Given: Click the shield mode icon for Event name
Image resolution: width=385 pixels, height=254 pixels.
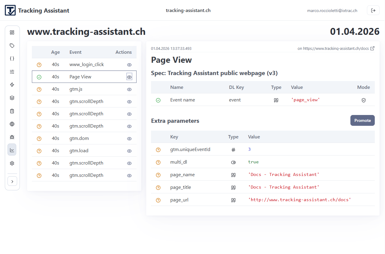Looking at the screenshot, I should pos(363,100).
